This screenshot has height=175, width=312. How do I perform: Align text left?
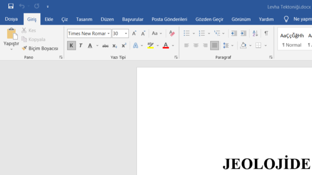pyautogui.click(x=187, y=45)
